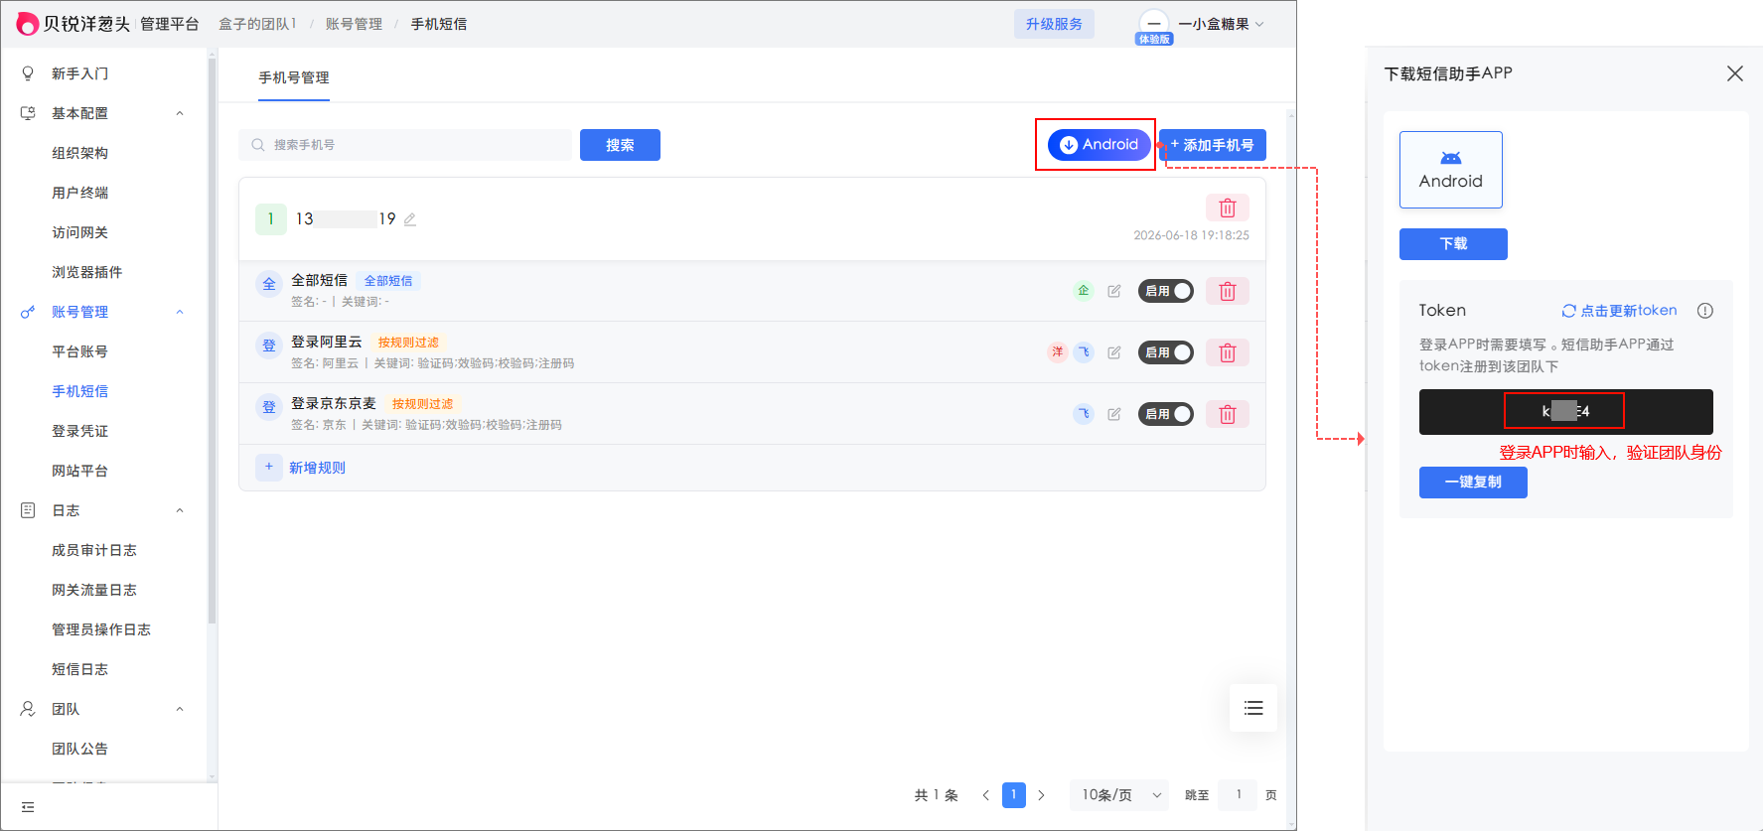Open the 10条/页 page size dropdown

1119,795
